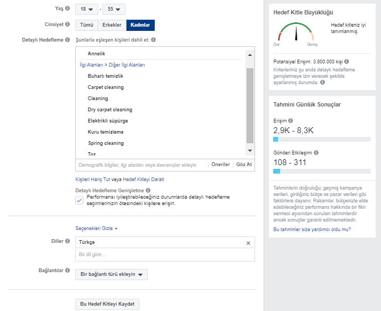Select Kadınlar gender option
The image size is (381, 311).
[x=140, y=25]
